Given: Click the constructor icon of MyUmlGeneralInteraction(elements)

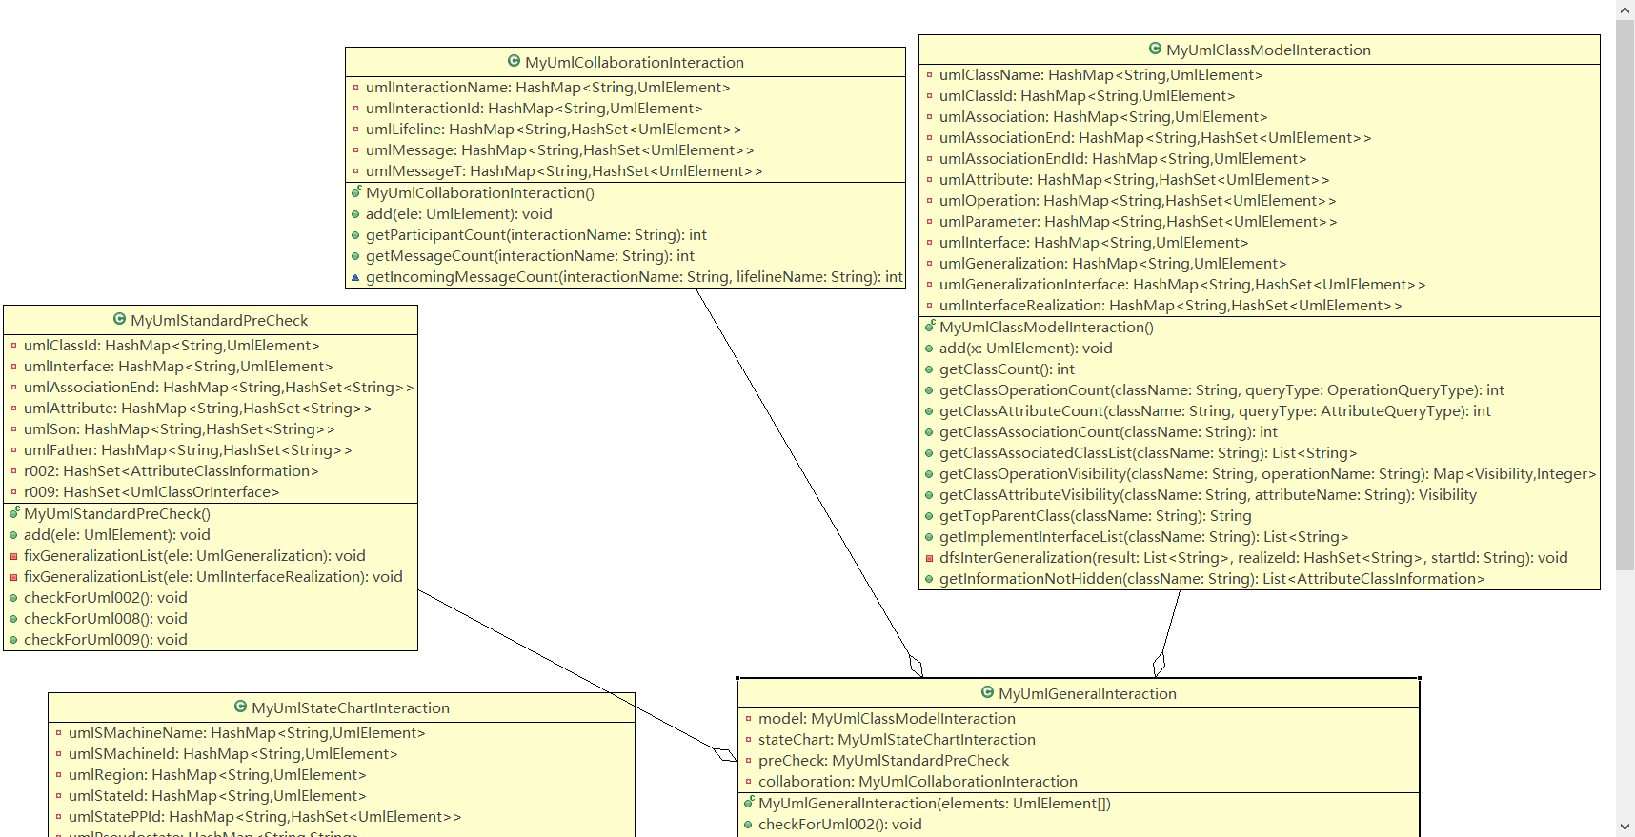Looking at the screenshot, I should [749, 803].
